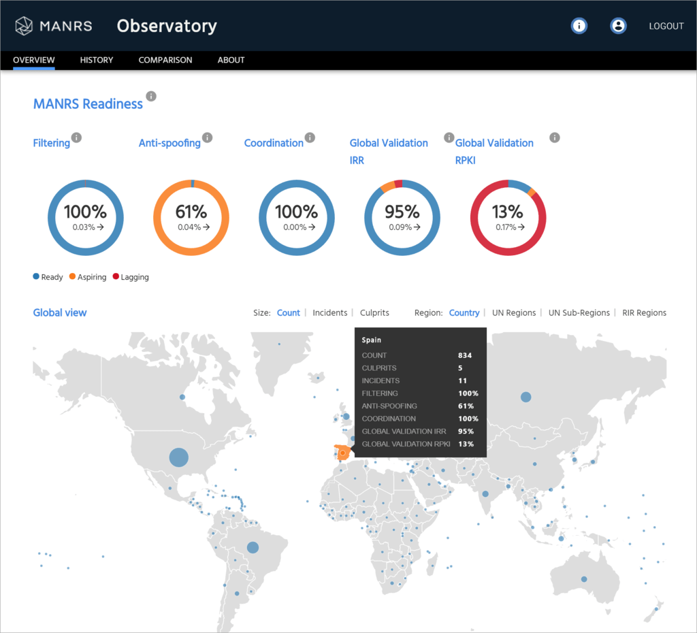Switch region view to UN Regions
Image resolution: width=697 pixels, height=633 pixels.
point(515,312)
